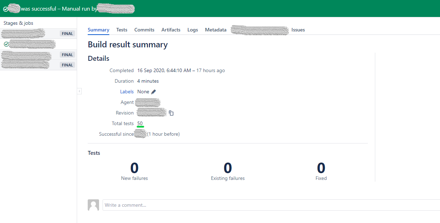Switch to the Tests tab

click(x=122, y=30)
